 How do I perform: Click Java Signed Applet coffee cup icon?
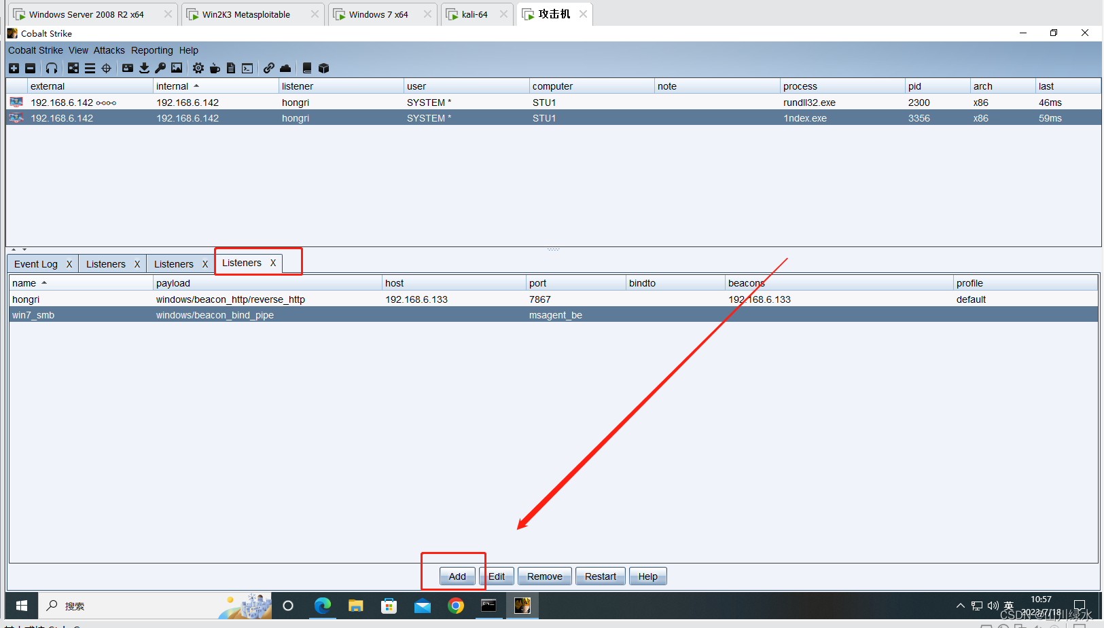click(x=215, y=68)
